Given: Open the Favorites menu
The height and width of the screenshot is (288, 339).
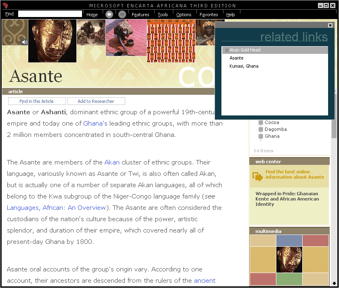Looking at the screenshot, I should [x=208, y=15].
